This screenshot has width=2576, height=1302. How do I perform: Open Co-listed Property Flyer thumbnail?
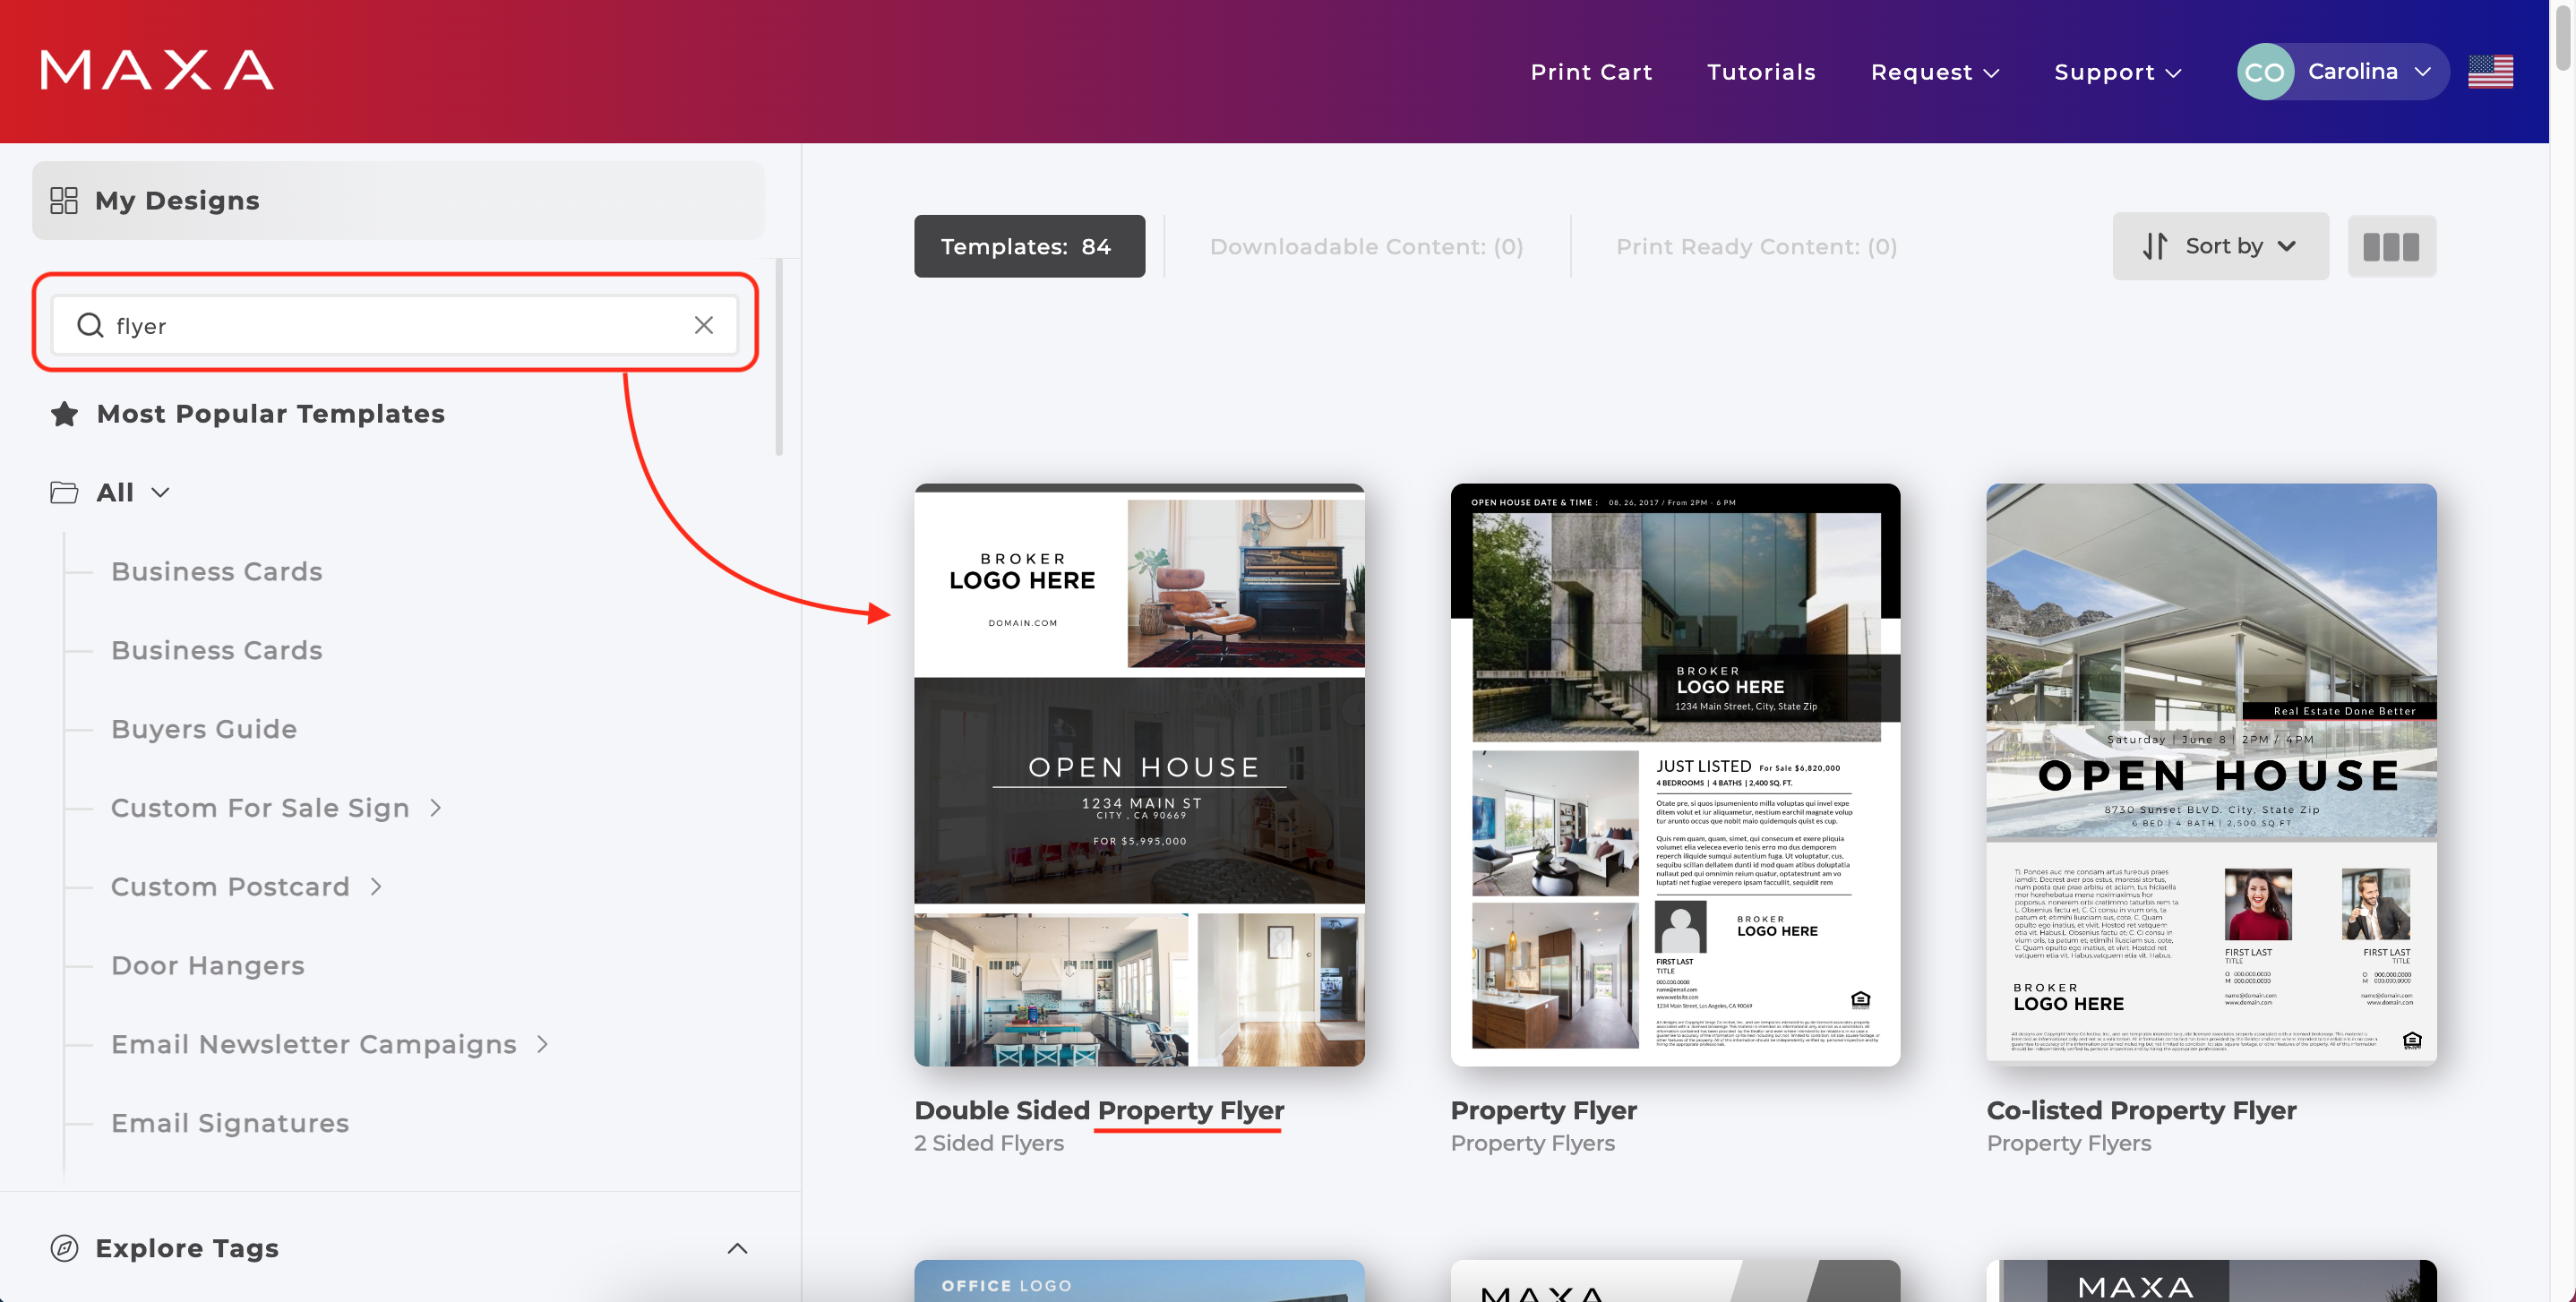(x=2211, y=775)
